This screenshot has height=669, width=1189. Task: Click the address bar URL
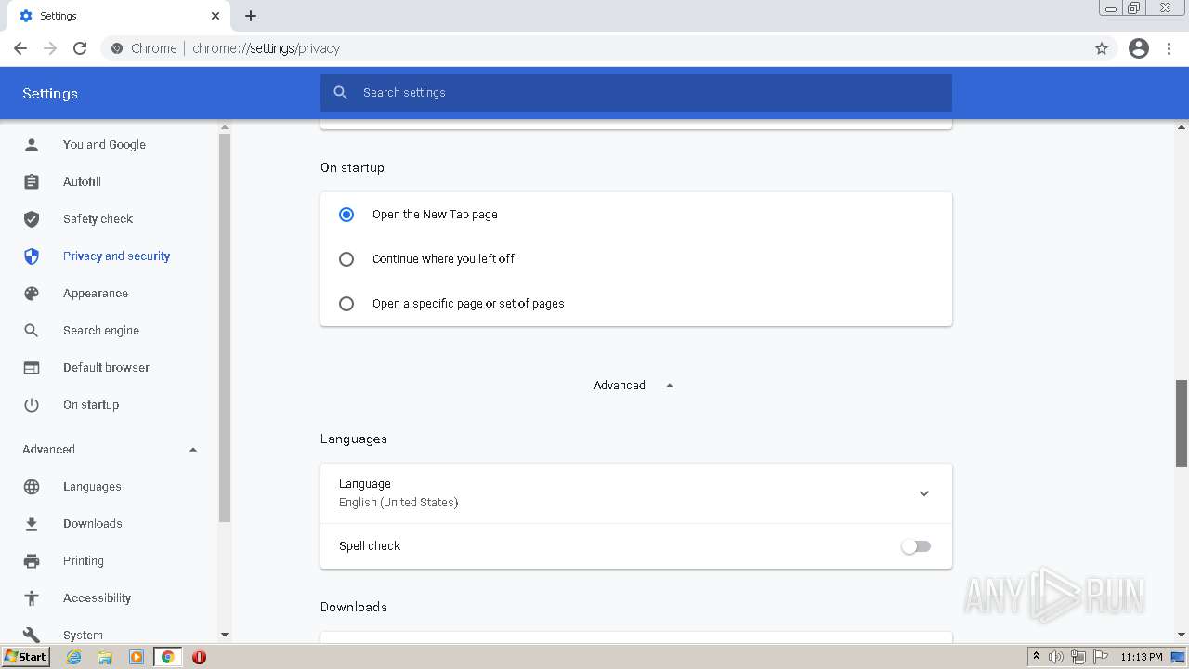pyautogui.click(x=267, y=48)
